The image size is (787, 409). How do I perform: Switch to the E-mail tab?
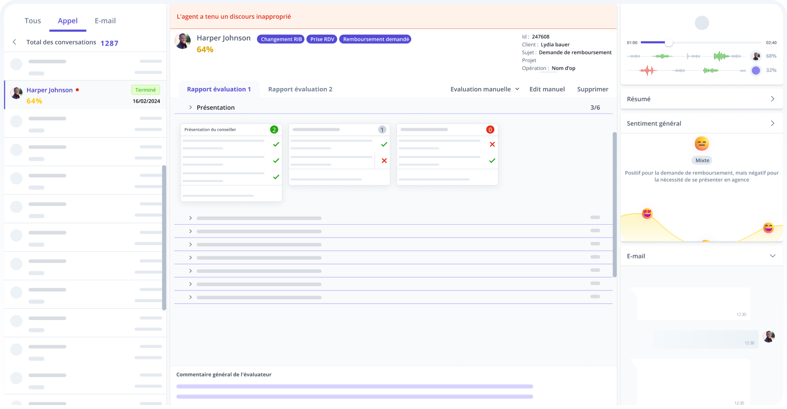click(105, 21)
